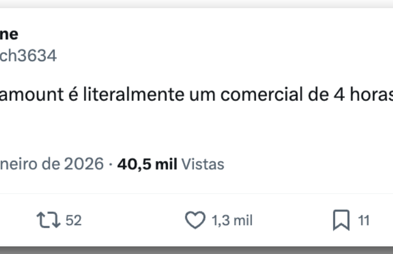
Task: Click the like count 1,3 mil
Action: pos(231,220)
